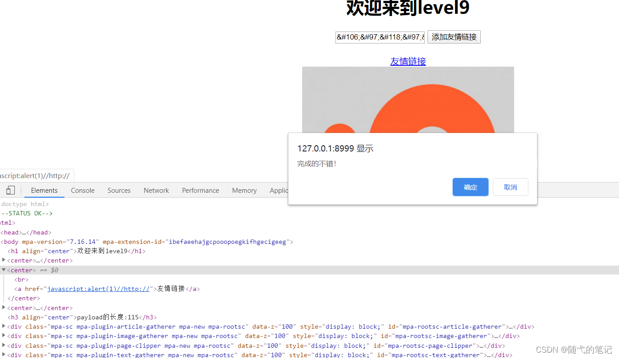Expand the mpa-rootsc-page-clipper div

pos(4,346)
